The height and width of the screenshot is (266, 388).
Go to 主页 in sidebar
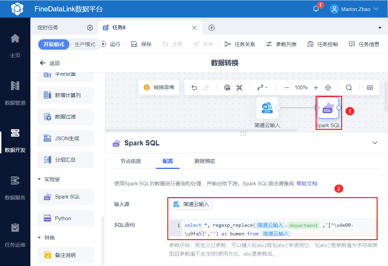15,45
